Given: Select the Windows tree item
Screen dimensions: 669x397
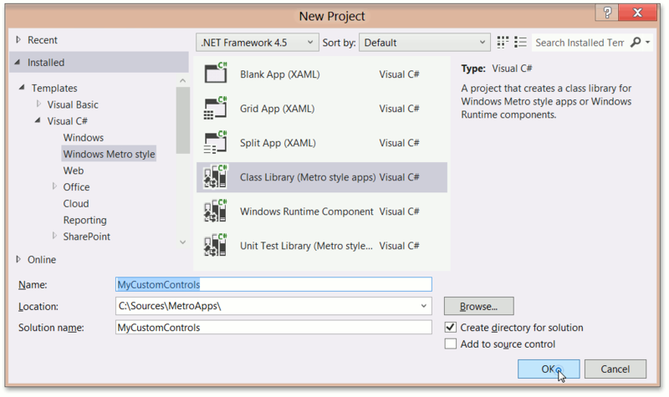Looking at the screenshot, I should point(83,137).
